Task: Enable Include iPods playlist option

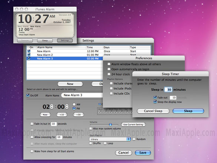Action: click(x=111, y=89)
